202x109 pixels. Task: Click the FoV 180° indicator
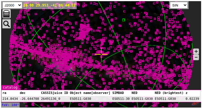(x=10, y=105)
